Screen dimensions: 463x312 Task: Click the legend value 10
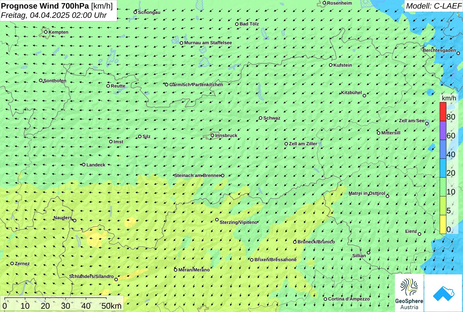(451, 192)
